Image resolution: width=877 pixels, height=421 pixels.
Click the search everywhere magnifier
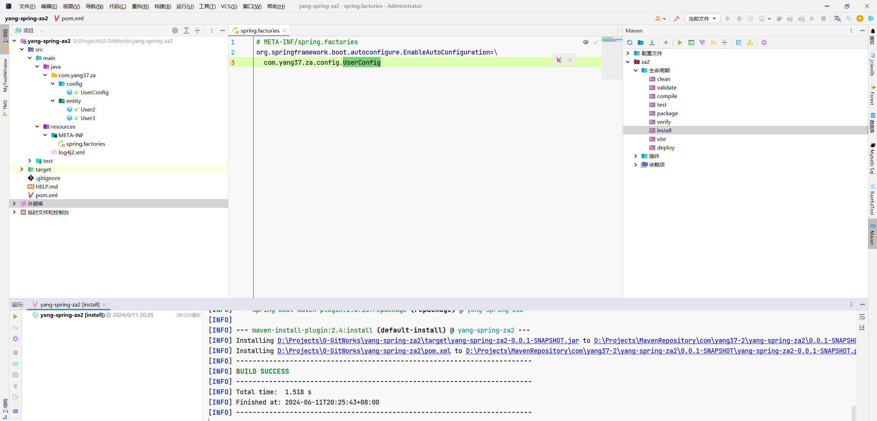point(849,19)
